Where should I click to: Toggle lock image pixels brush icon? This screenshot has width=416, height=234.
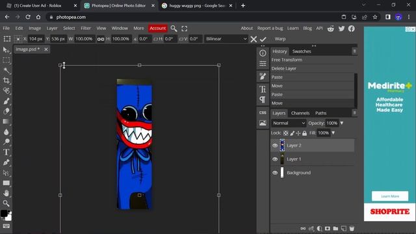(x=292, y=133)
